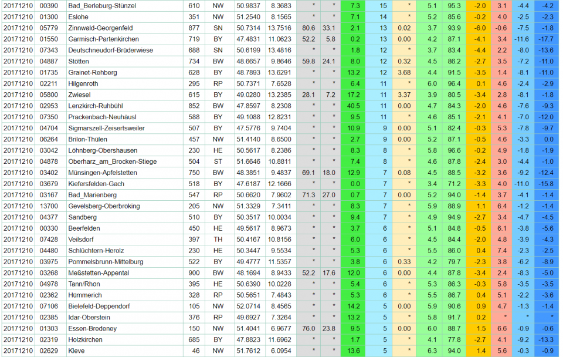Click elevation 900 in Meßstetten-Appental row
Viewport: 563px width, 357px height.
coord(194,272)
